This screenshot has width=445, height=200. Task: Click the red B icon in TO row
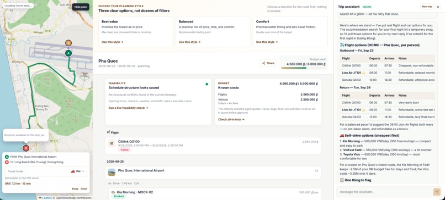tap(7, 162)
